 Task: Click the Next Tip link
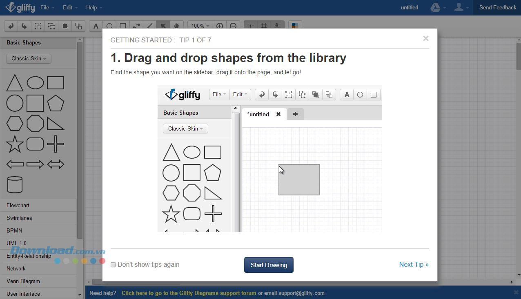[413, 264]
